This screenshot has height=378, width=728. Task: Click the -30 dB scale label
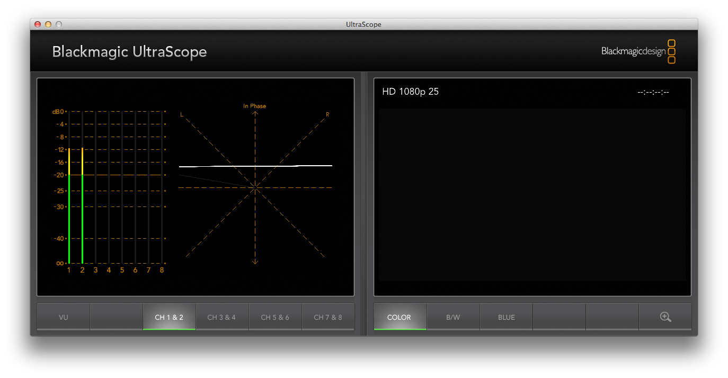(x=59, y=206)
